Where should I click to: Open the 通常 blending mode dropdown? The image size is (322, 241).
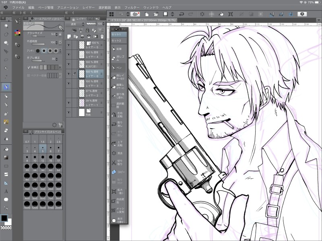(x=75, y=24)
